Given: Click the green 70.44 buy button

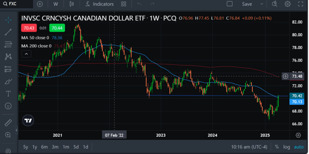Looking at the screenshot, I should 57,28.
